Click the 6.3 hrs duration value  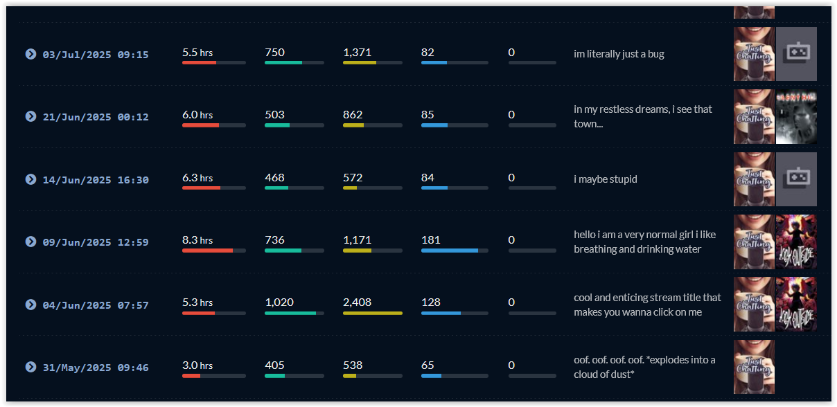(x=197, y=178)
